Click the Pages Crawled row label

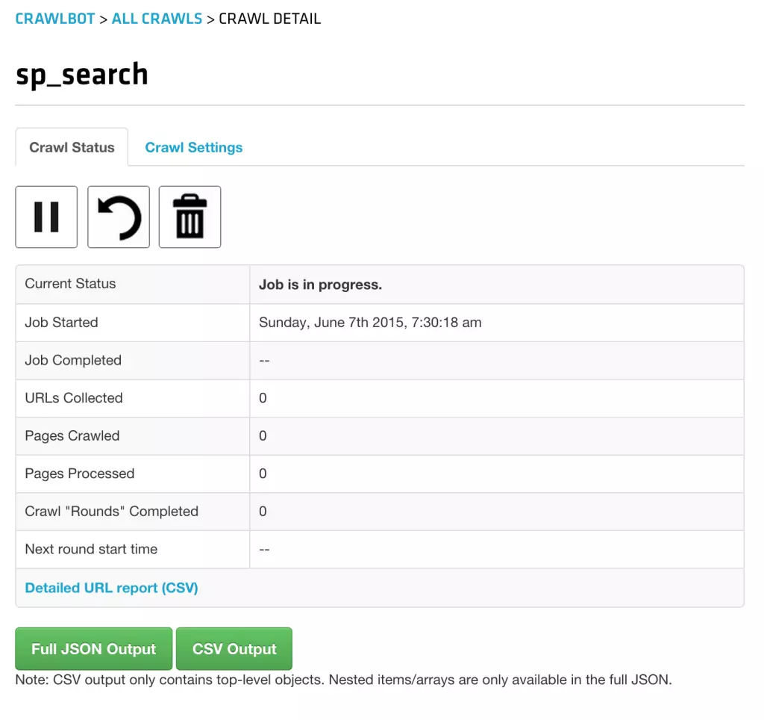[72, 435]
